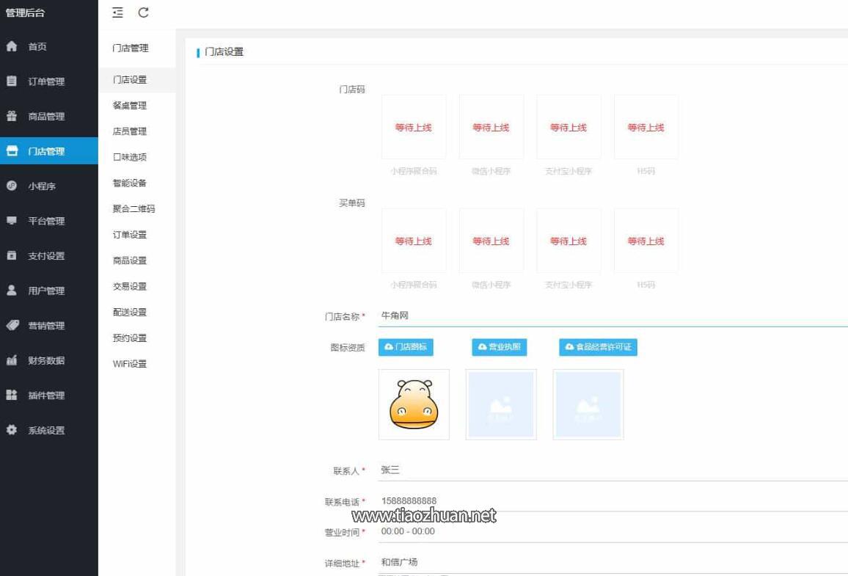The image size is (848, 576).
Task: Click the gift icon beside 商品管理
Action: [x=12, y=116]
